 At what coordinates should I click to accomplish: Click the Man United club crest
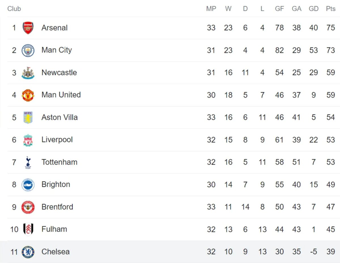click(x=28, y=95)
